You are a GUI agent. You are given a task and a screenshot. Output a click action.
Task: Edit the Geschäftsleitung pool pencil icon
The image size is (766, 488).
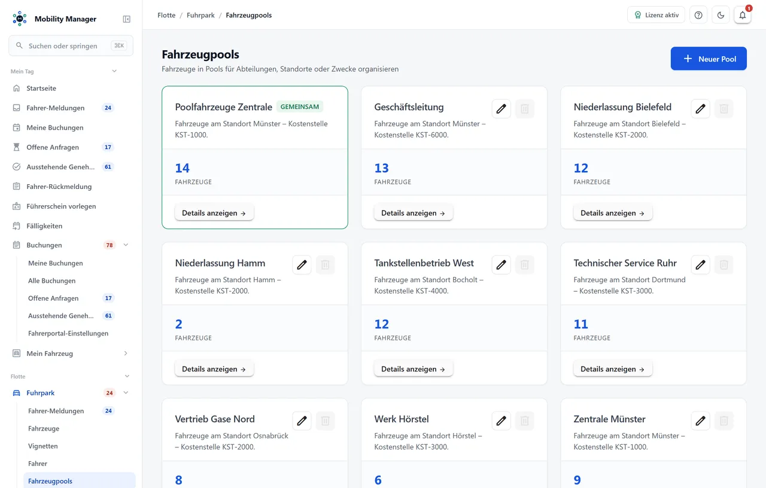tap(501, 109)
